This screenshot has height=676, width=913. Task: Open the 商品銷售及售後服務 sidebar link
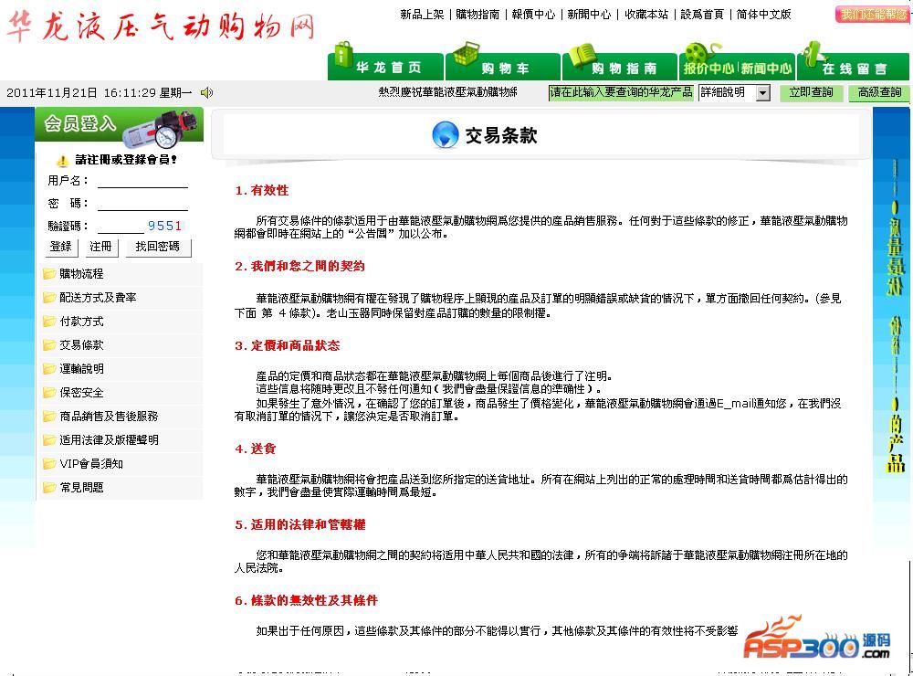pos(109,416)
